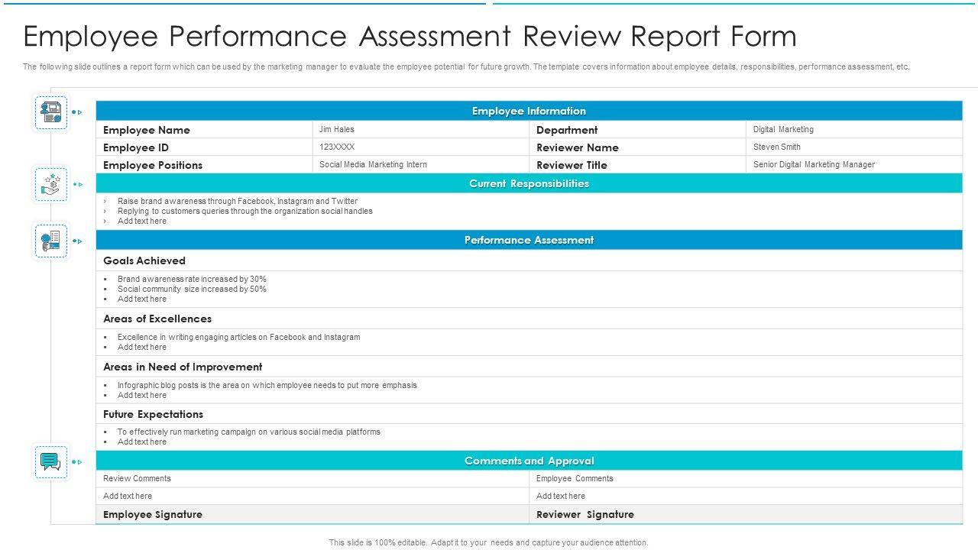The width and height of the screenshot is (978, 550).
Task: Click 'Add text here' under Review Comments
Action: click(128, 496)
